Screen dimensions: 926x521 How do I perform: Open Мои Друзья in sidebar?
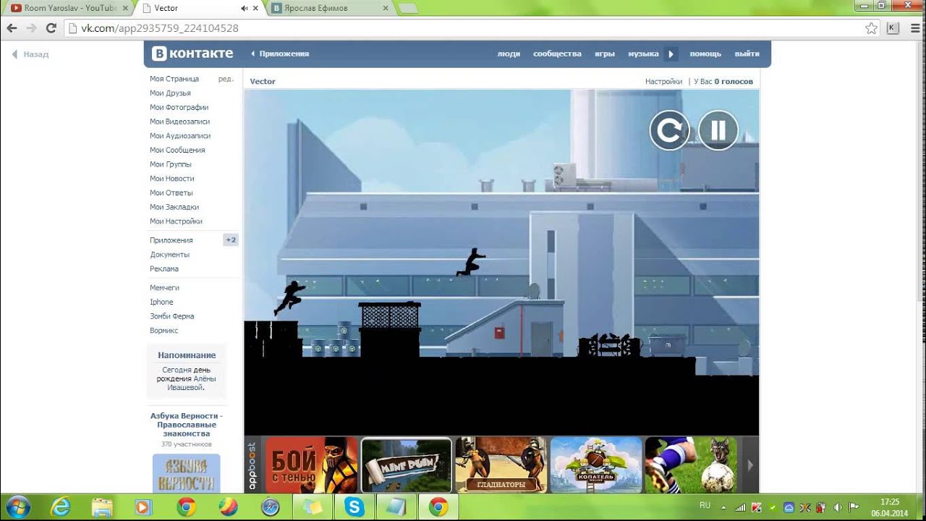[170, 93]
